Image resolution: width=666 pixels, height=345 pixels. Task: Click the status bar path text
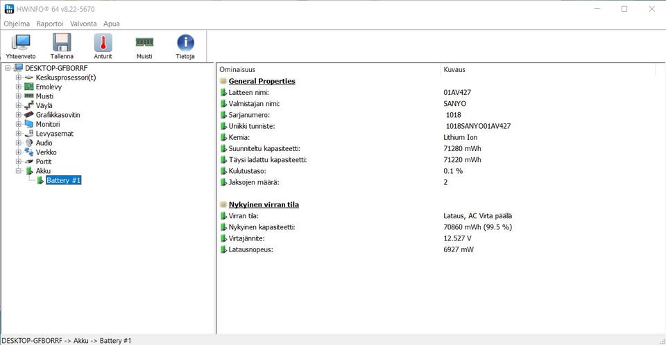(x=67, y=340)
